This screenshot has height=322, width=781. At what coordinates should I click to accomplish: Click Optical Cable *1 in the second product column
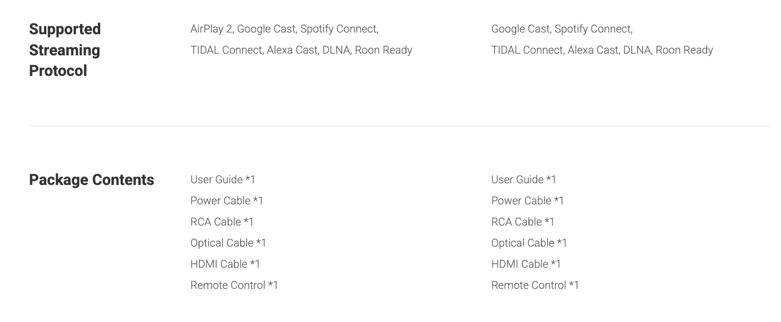click(x=529, y=243)
